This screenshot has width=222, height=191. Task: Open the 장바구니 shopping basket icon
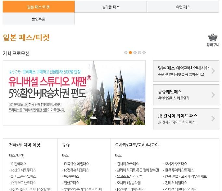click(213, 40)
